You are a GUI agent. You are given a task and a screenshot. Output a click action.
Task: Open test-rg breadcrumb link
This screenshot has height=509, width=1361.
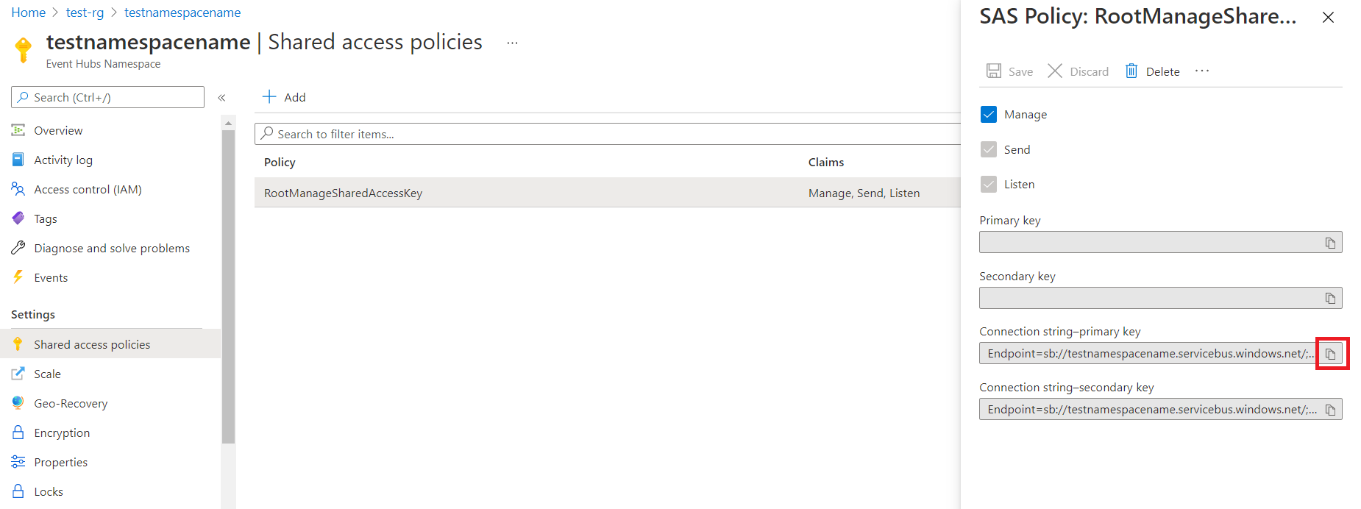[x=85, y=13]
